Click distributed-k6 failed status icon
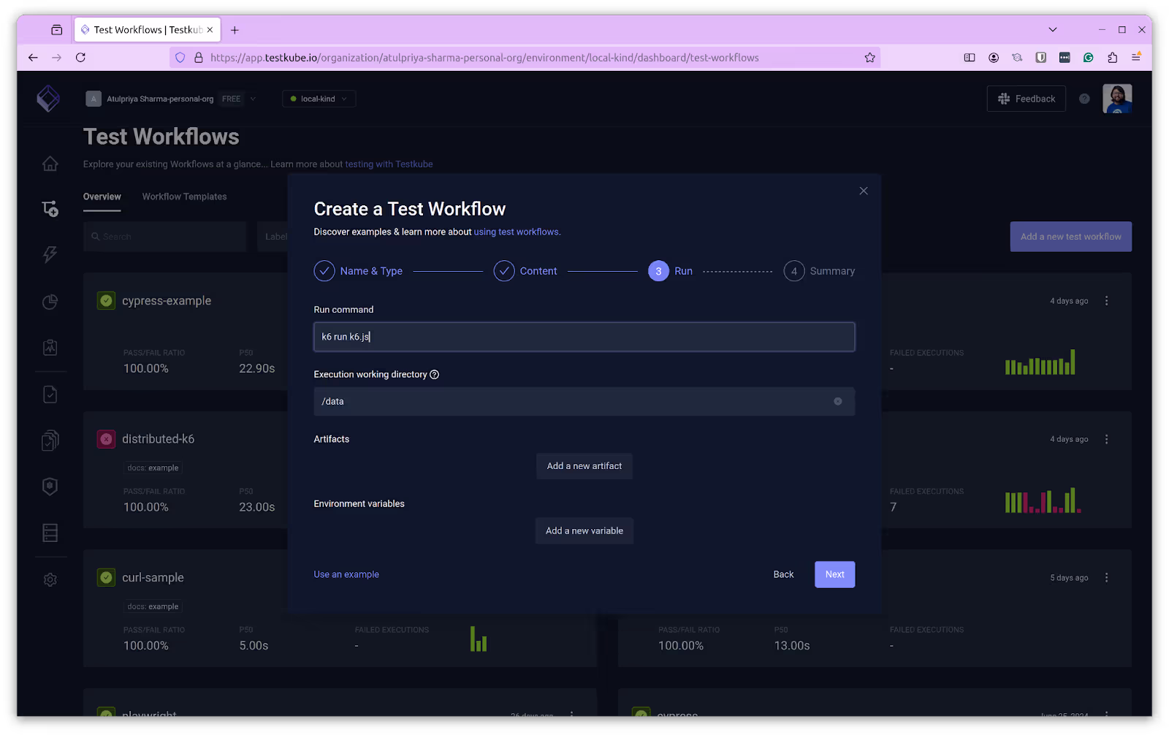1169x735 pixels. click(107, 439)
